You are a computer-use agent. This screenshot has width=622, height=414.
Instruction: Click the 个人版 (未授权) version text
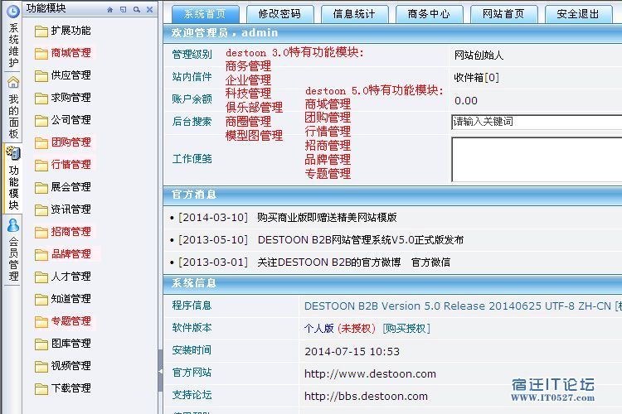pos(340,329)
